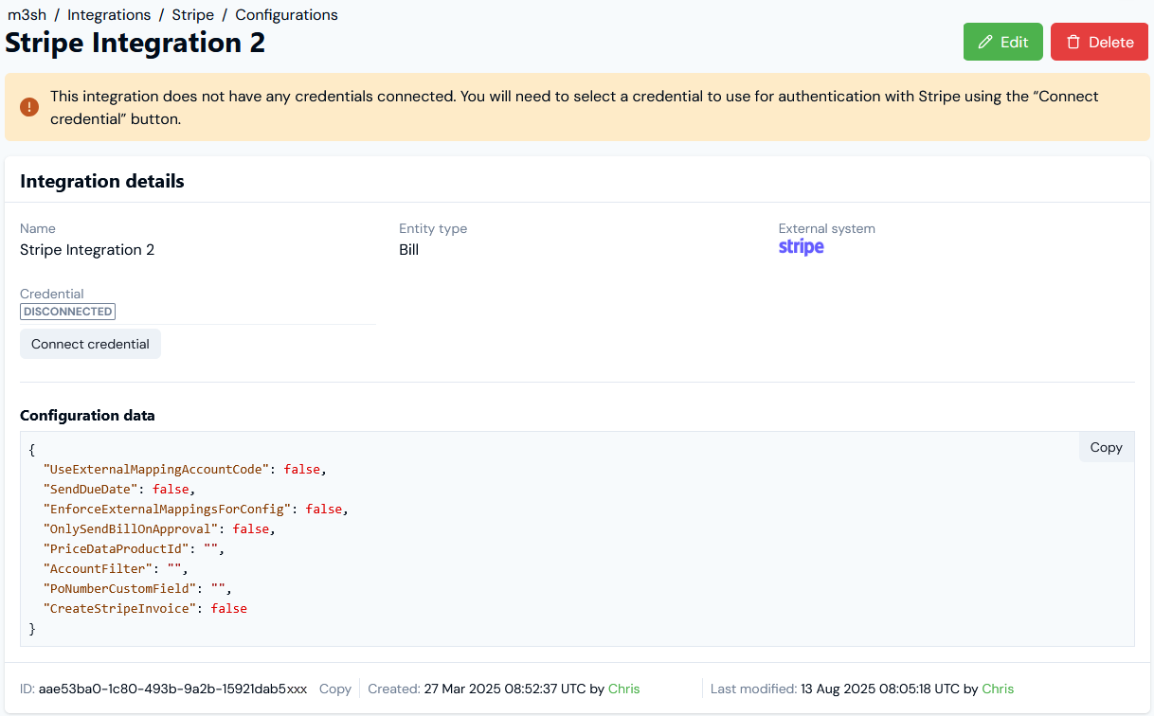The height and width of the screenshot is (716, 1154).
Task: Click the created timestamp 27 Mar 2025 08:52:37 UTC
Action: [x=504, y=689]
